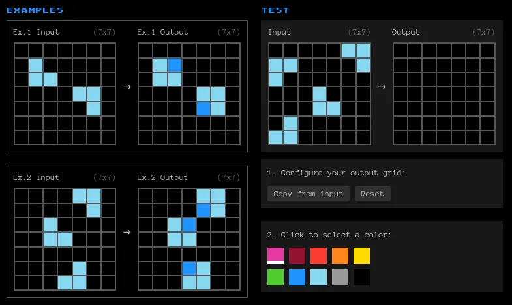This screenshot has height=305, width=512.
Task: Click the bottom-left cell of test Output grid
Action: point(400,138)
